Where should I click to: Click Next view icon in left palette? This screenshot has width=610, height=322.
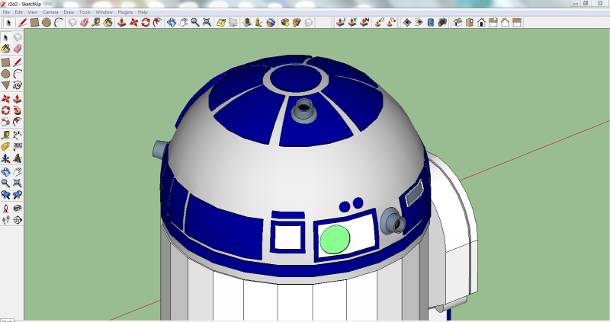click(18, 195)
